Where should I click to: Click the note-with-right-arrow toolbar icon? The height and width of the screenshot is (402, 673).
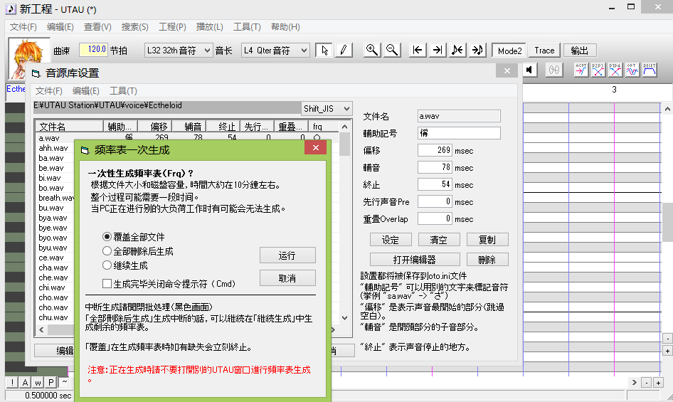[x=477, y=51]
